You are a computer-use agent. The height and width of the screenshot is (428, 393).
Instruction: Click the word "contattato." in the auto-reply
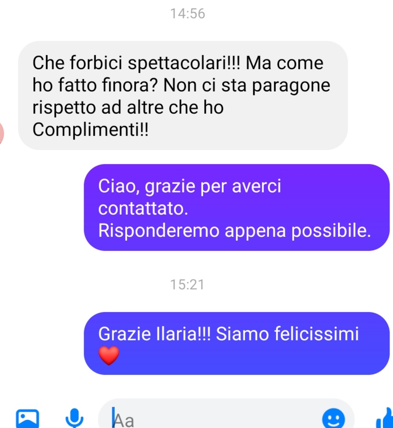[x=143, y=209]
